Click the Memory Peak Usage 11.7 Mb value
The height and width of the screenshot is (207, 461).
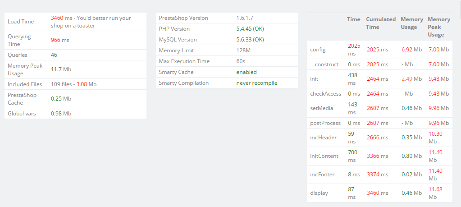[61, 69]
